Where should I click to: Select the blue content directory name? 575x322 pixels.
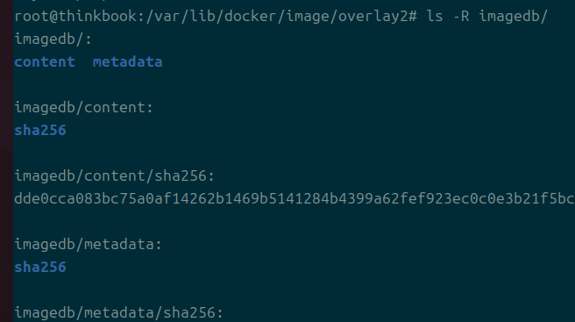(45, 61)
